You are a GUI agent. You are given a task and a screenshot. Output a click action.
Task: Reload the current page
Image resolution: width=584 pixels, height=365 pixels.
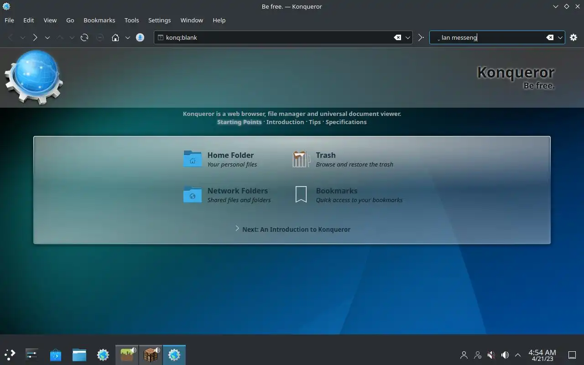pyautogui.click(x=84, y=37)
